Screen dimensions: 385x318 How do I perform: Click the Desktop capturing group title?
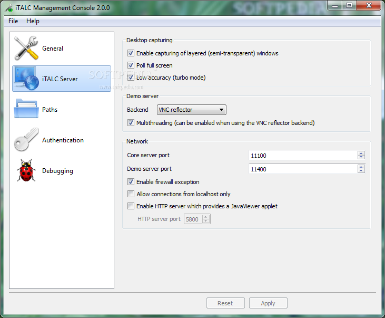pyautogui.click(x=149, y=40)
